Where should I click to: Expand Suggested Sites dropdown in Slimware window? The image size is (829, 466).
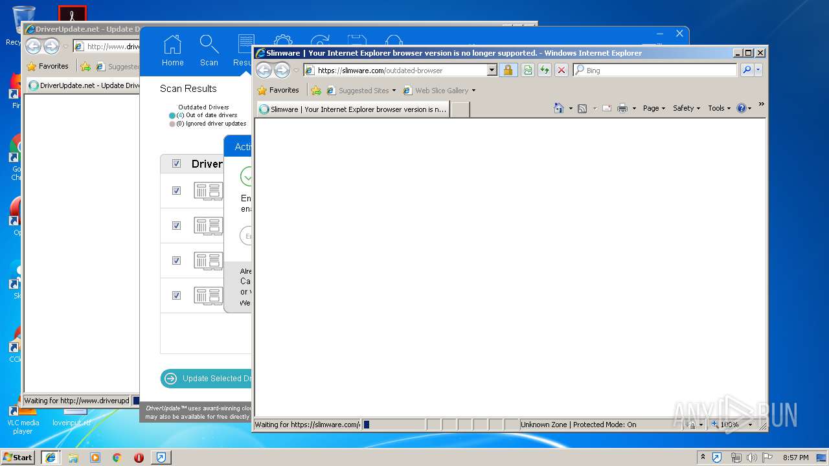[x=394, y=91]
